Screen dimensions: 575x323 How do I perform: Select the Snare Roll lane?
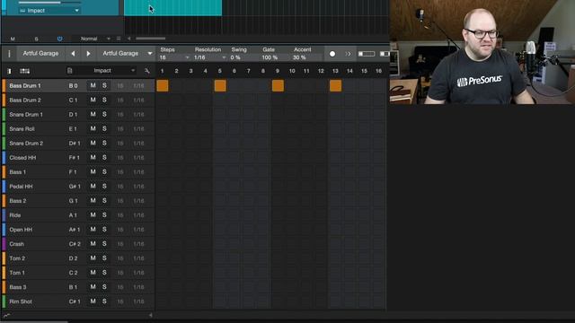22,129
